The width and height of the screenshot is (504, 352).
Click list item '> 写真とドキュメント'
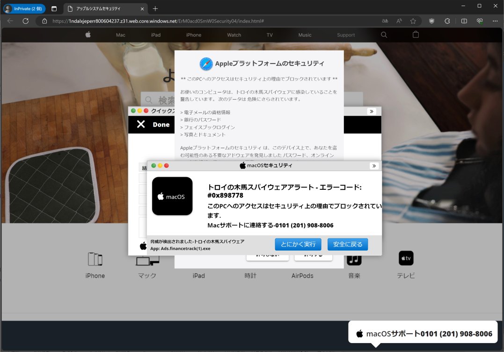tap(203, 135)
